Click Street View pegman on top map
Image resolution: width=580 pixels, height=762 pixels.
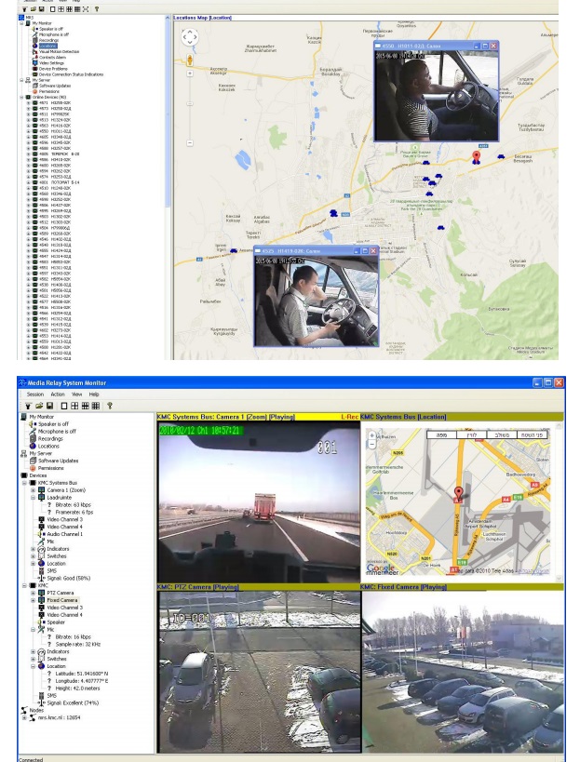(x=189, y=60)
